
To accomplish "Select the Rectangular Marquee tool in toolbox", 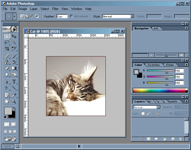I will [7, 37].
